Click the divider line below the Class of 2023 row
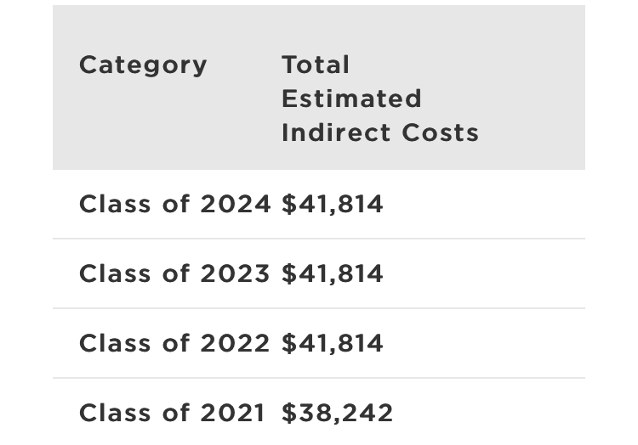The image size is (638, 445). pos(319,308)
